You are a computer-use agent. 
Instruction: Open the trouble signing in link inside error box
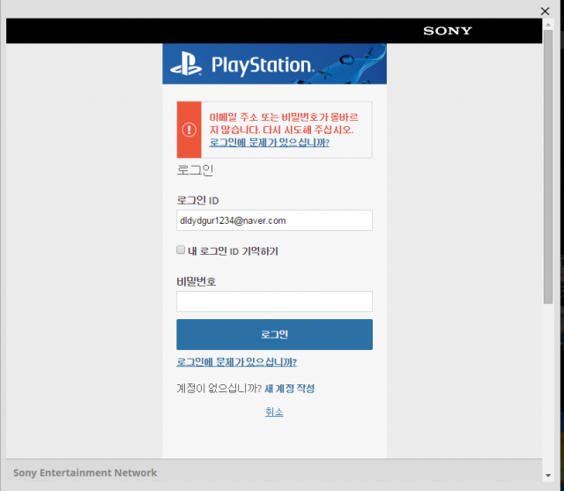(x=269, y=143)
